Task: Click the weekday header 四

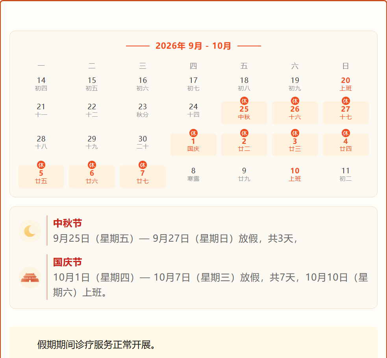Action: point(193,66)
